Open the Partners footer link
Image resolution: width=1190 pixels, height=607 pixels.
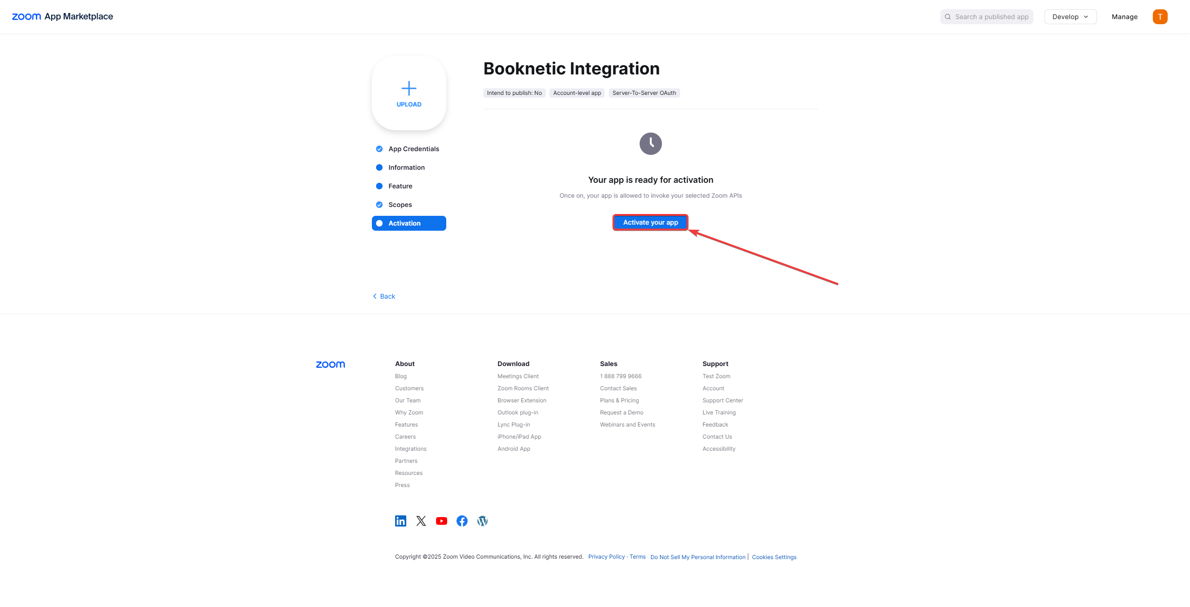point(406,461)
